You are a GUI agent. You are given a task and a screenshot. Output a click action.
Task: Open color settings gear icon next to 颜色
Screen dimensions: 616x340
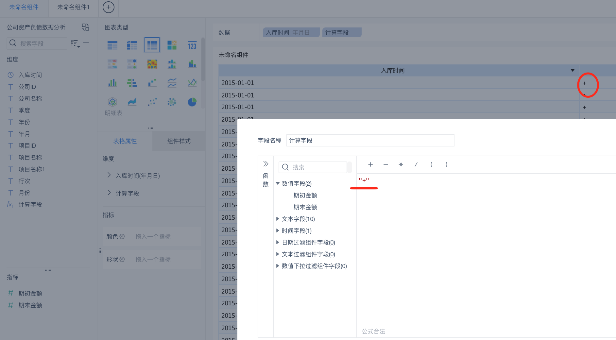(x=122, y=236)
